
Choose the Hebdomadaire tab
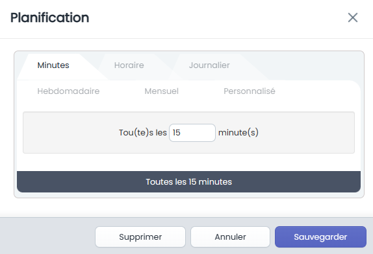click(x=68, y=91)
